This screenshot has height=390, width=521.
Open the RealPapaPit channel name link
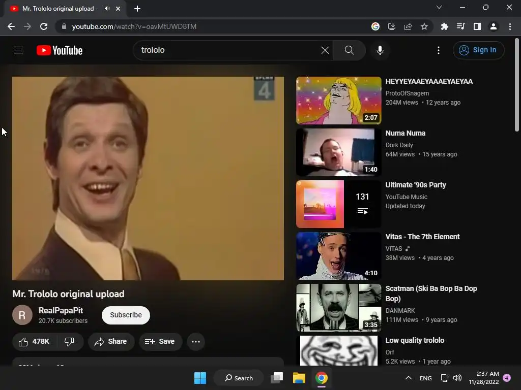pos(61,310)
